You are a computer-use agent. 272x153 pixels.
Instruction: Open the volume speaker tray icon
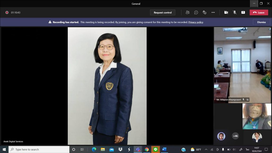(x=234, y=150)
